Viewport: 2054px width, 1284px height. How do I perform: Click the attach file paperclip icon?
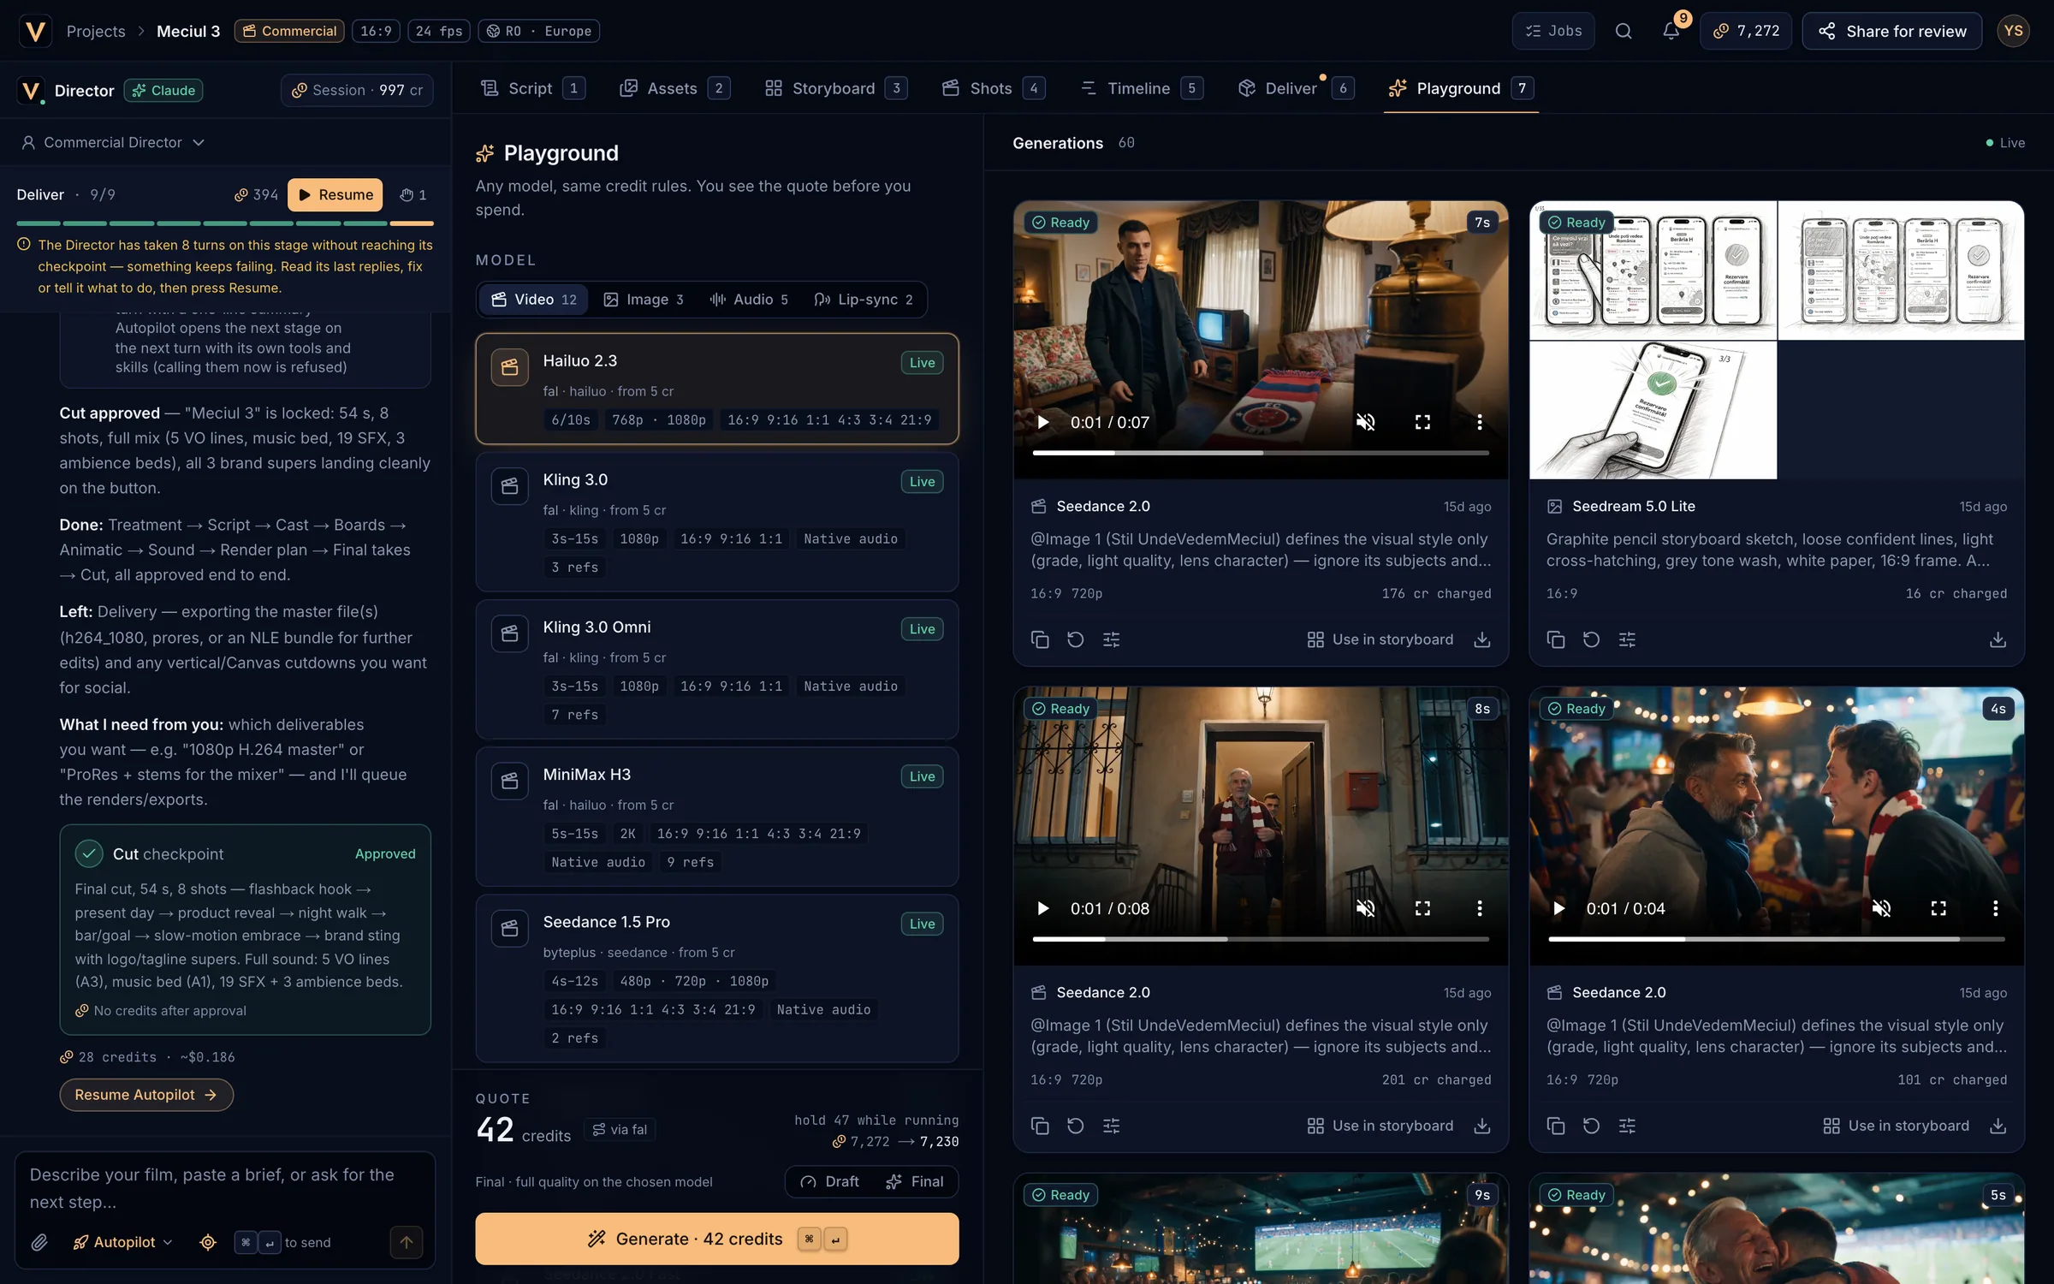[x=39, y=1242]
